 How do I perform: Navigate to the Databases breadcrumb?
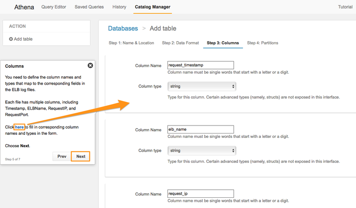[123, 28]
